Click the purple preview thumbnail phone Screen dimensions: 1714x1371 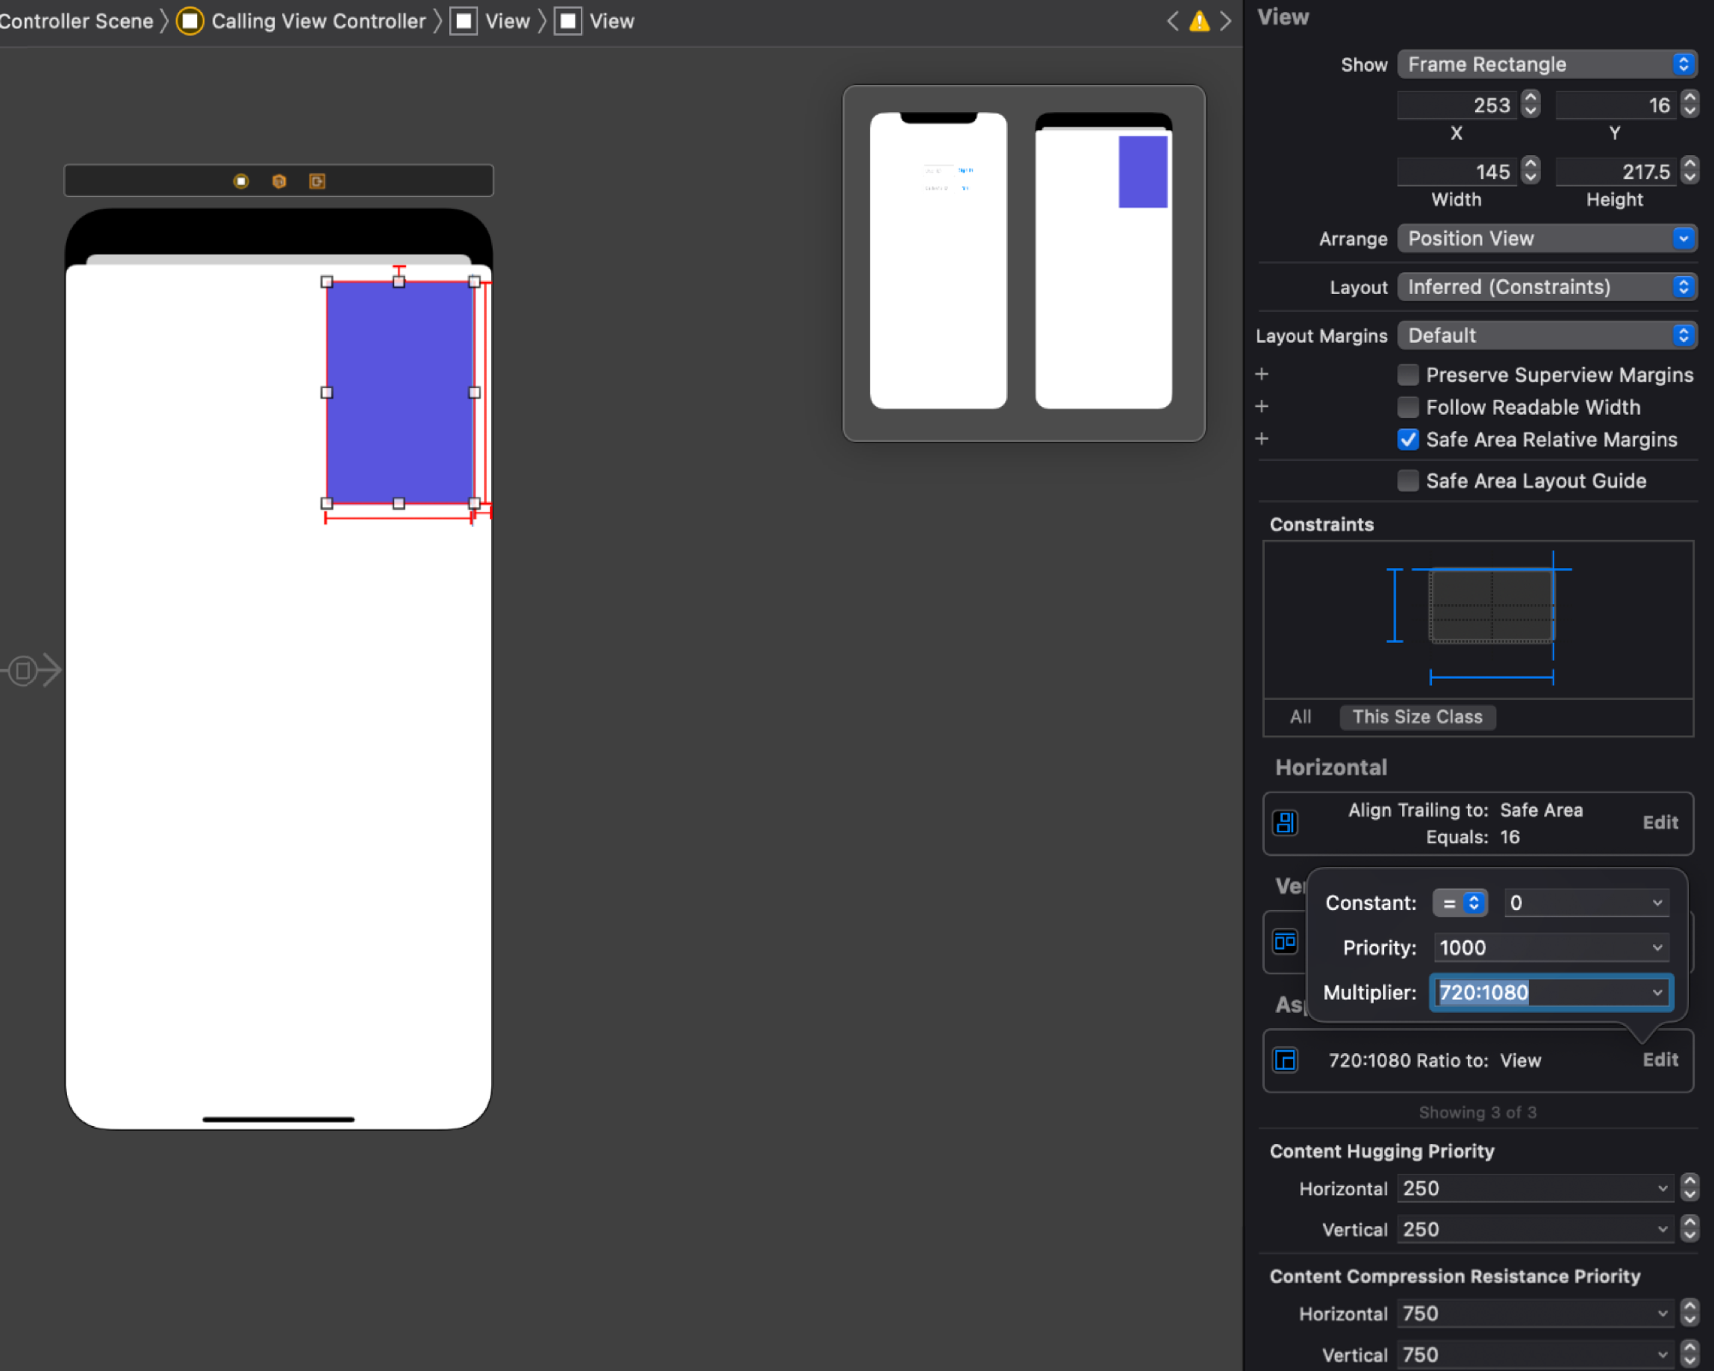1103,260
